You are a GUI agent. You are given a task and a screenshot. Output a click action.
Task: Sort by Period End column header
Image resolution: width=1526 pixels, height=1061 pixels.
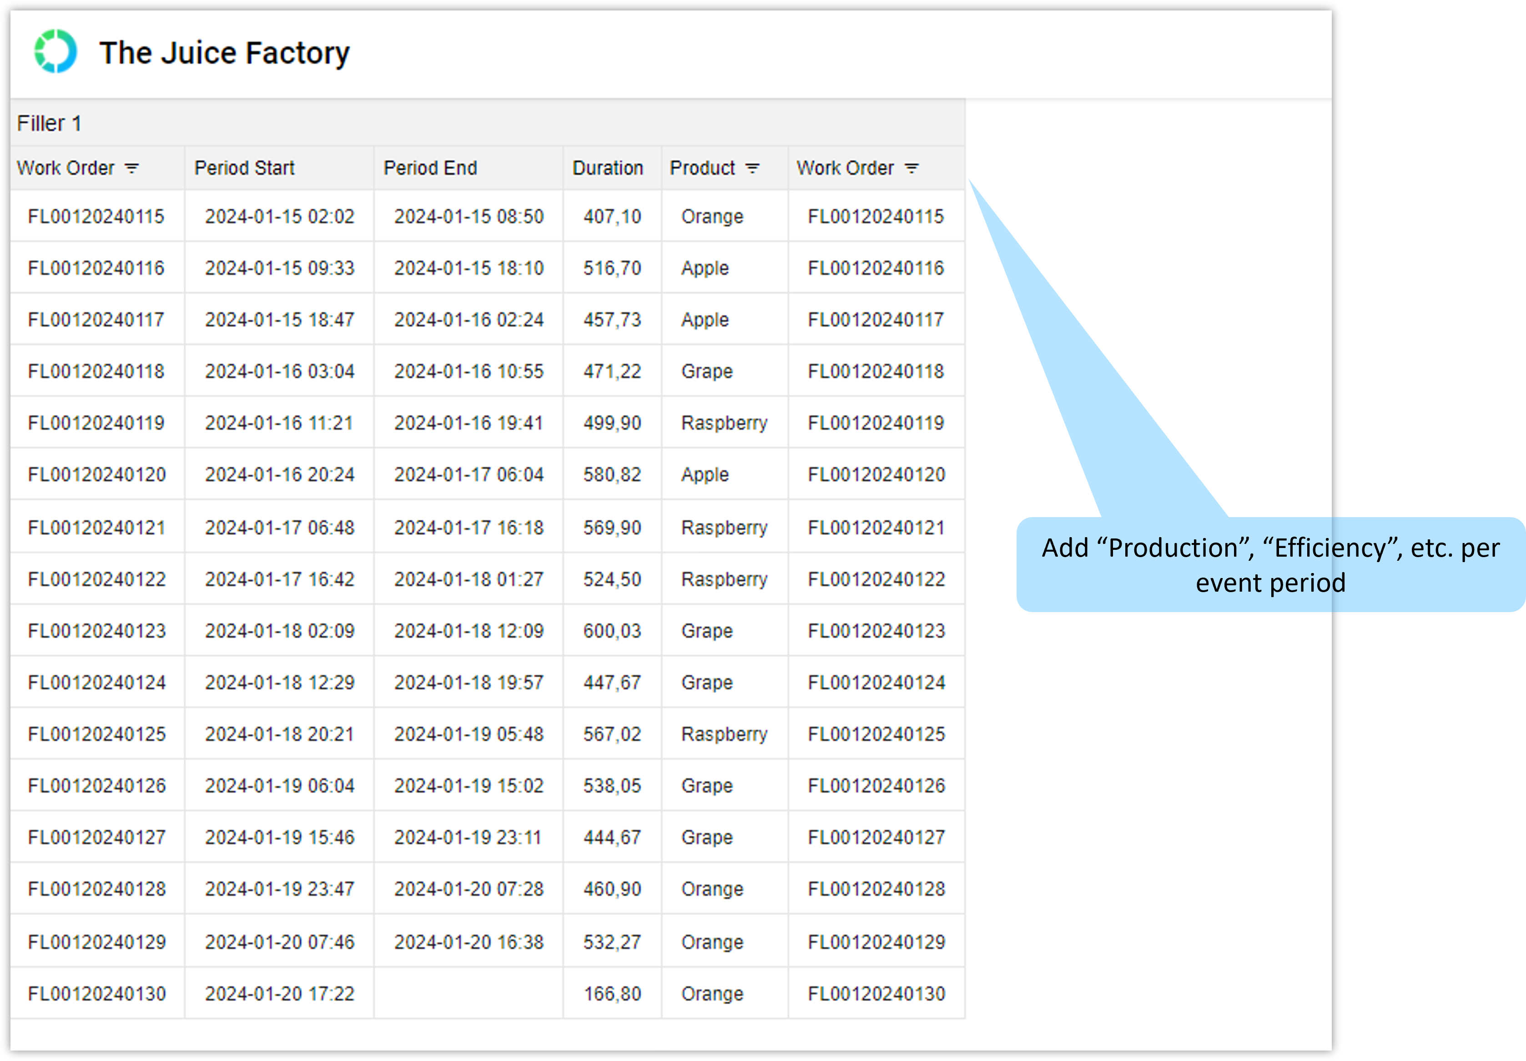coord(431,168)
